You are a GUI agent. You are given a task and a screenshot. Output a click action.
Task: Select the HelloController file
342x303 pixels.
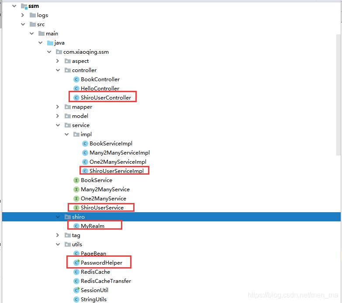[x=100, y=89]
